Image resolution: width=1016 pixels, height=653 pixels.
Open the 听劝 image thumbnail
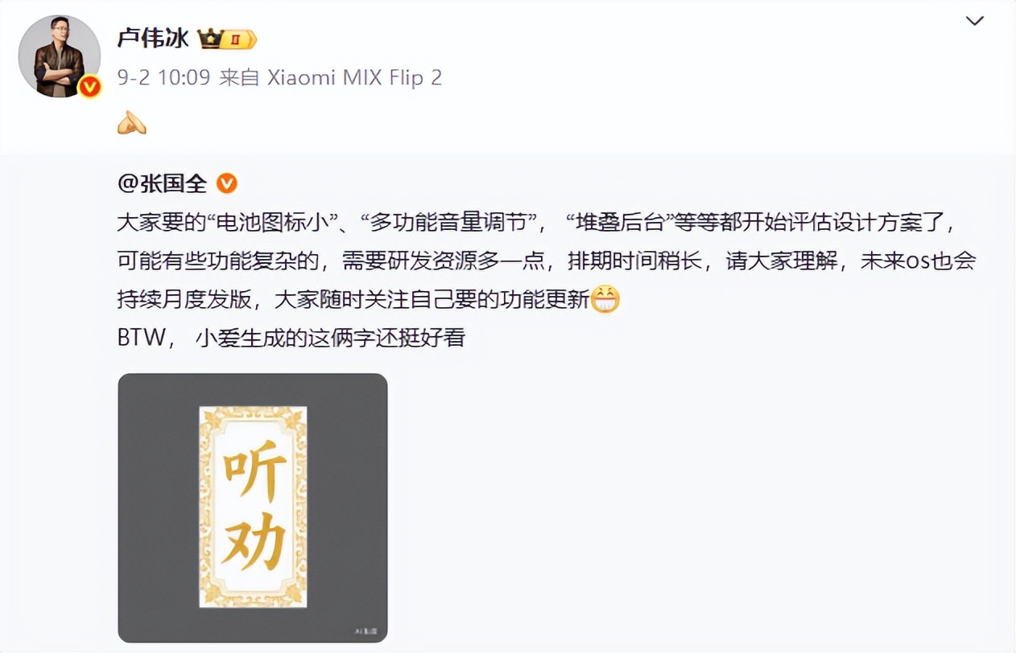[253, 507]
